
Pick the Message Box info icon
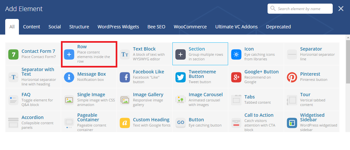point(69,77)
